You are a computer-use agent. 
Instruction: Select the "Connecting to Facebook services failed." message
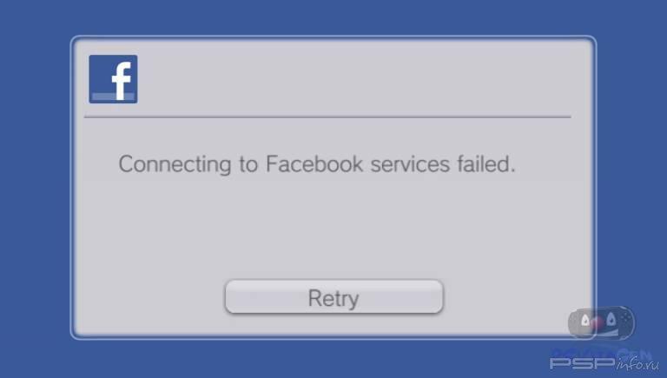[317, 164]
